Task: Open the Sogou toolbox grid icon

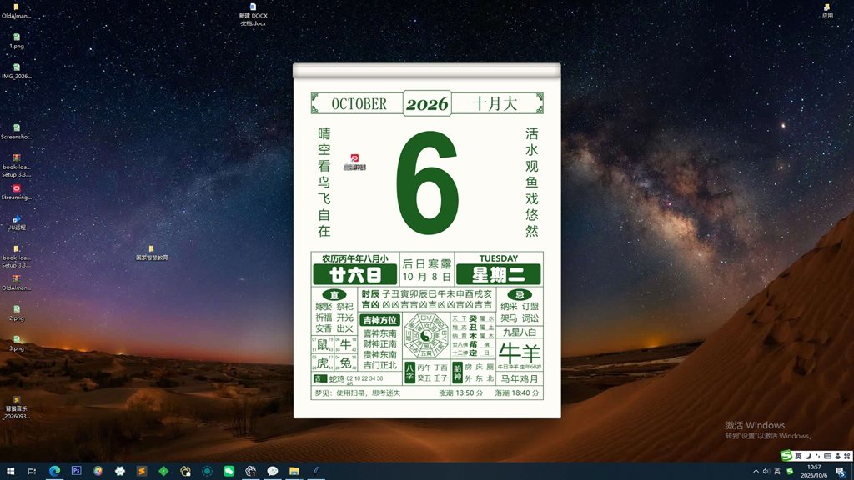Action: pyautogui.click(x=847, y=456)
